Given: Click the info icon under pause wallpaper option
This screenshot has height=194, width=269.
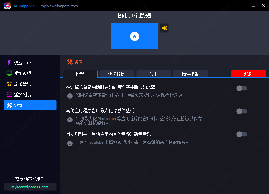Looking at the screenshot, I should point(70,120).
